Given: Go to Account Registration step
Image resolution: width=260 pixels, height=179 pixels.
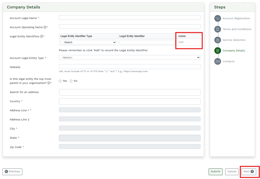Looking at the screenshot, I should coord(236,18).
